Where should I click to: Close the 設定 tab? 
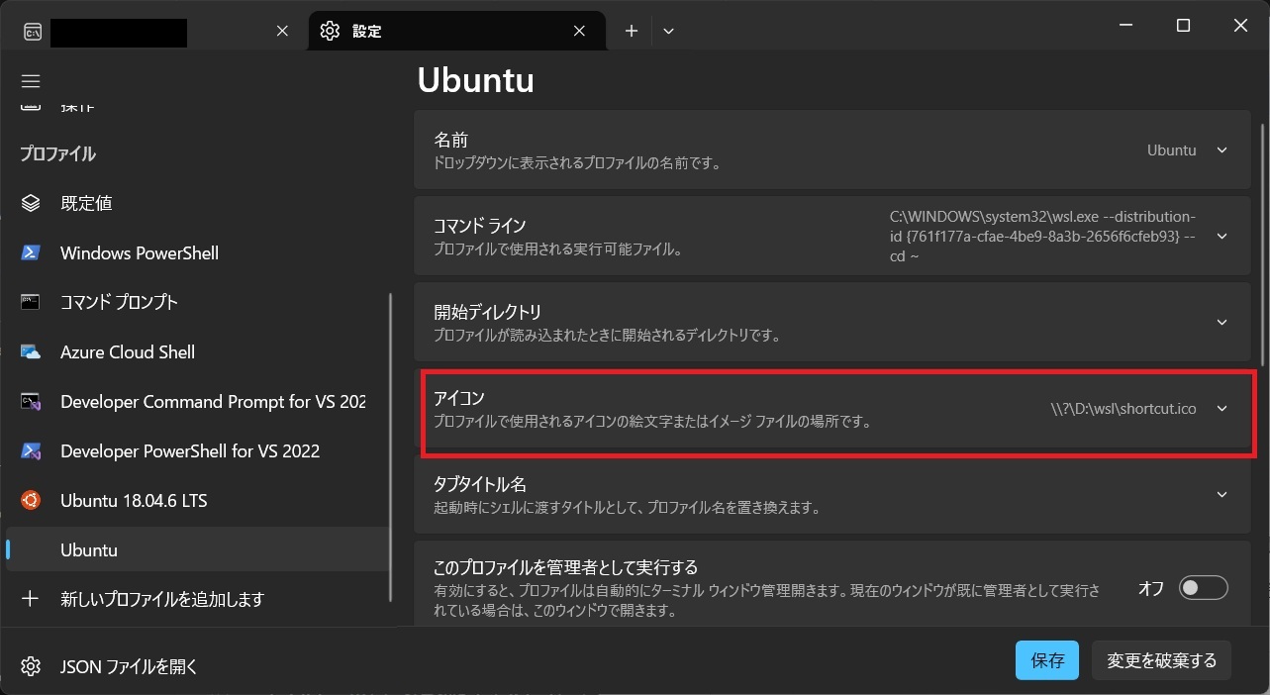point(580,31)
